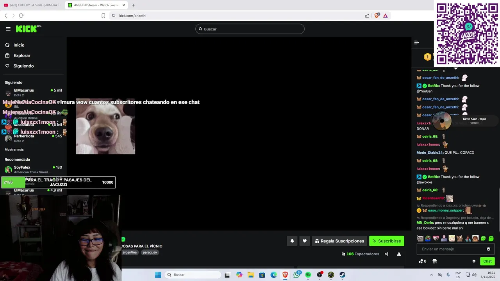Viewport: 500px width, 281px height.
Task: Reload the page in the browser
Action: point(21,16)
